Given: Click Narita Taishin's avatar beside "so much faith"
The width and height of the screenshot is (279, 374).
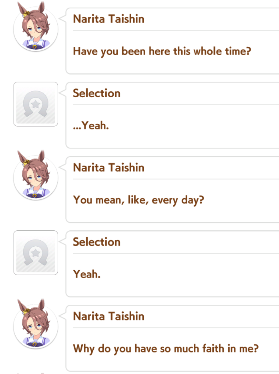Looking at the screenshot, I should (36, 324).
